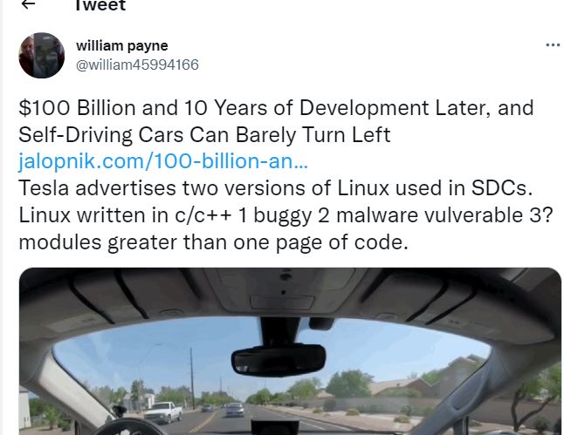564x435 pixels.
Task: Open the three-dot more options menu
Action: coord(553,45)
